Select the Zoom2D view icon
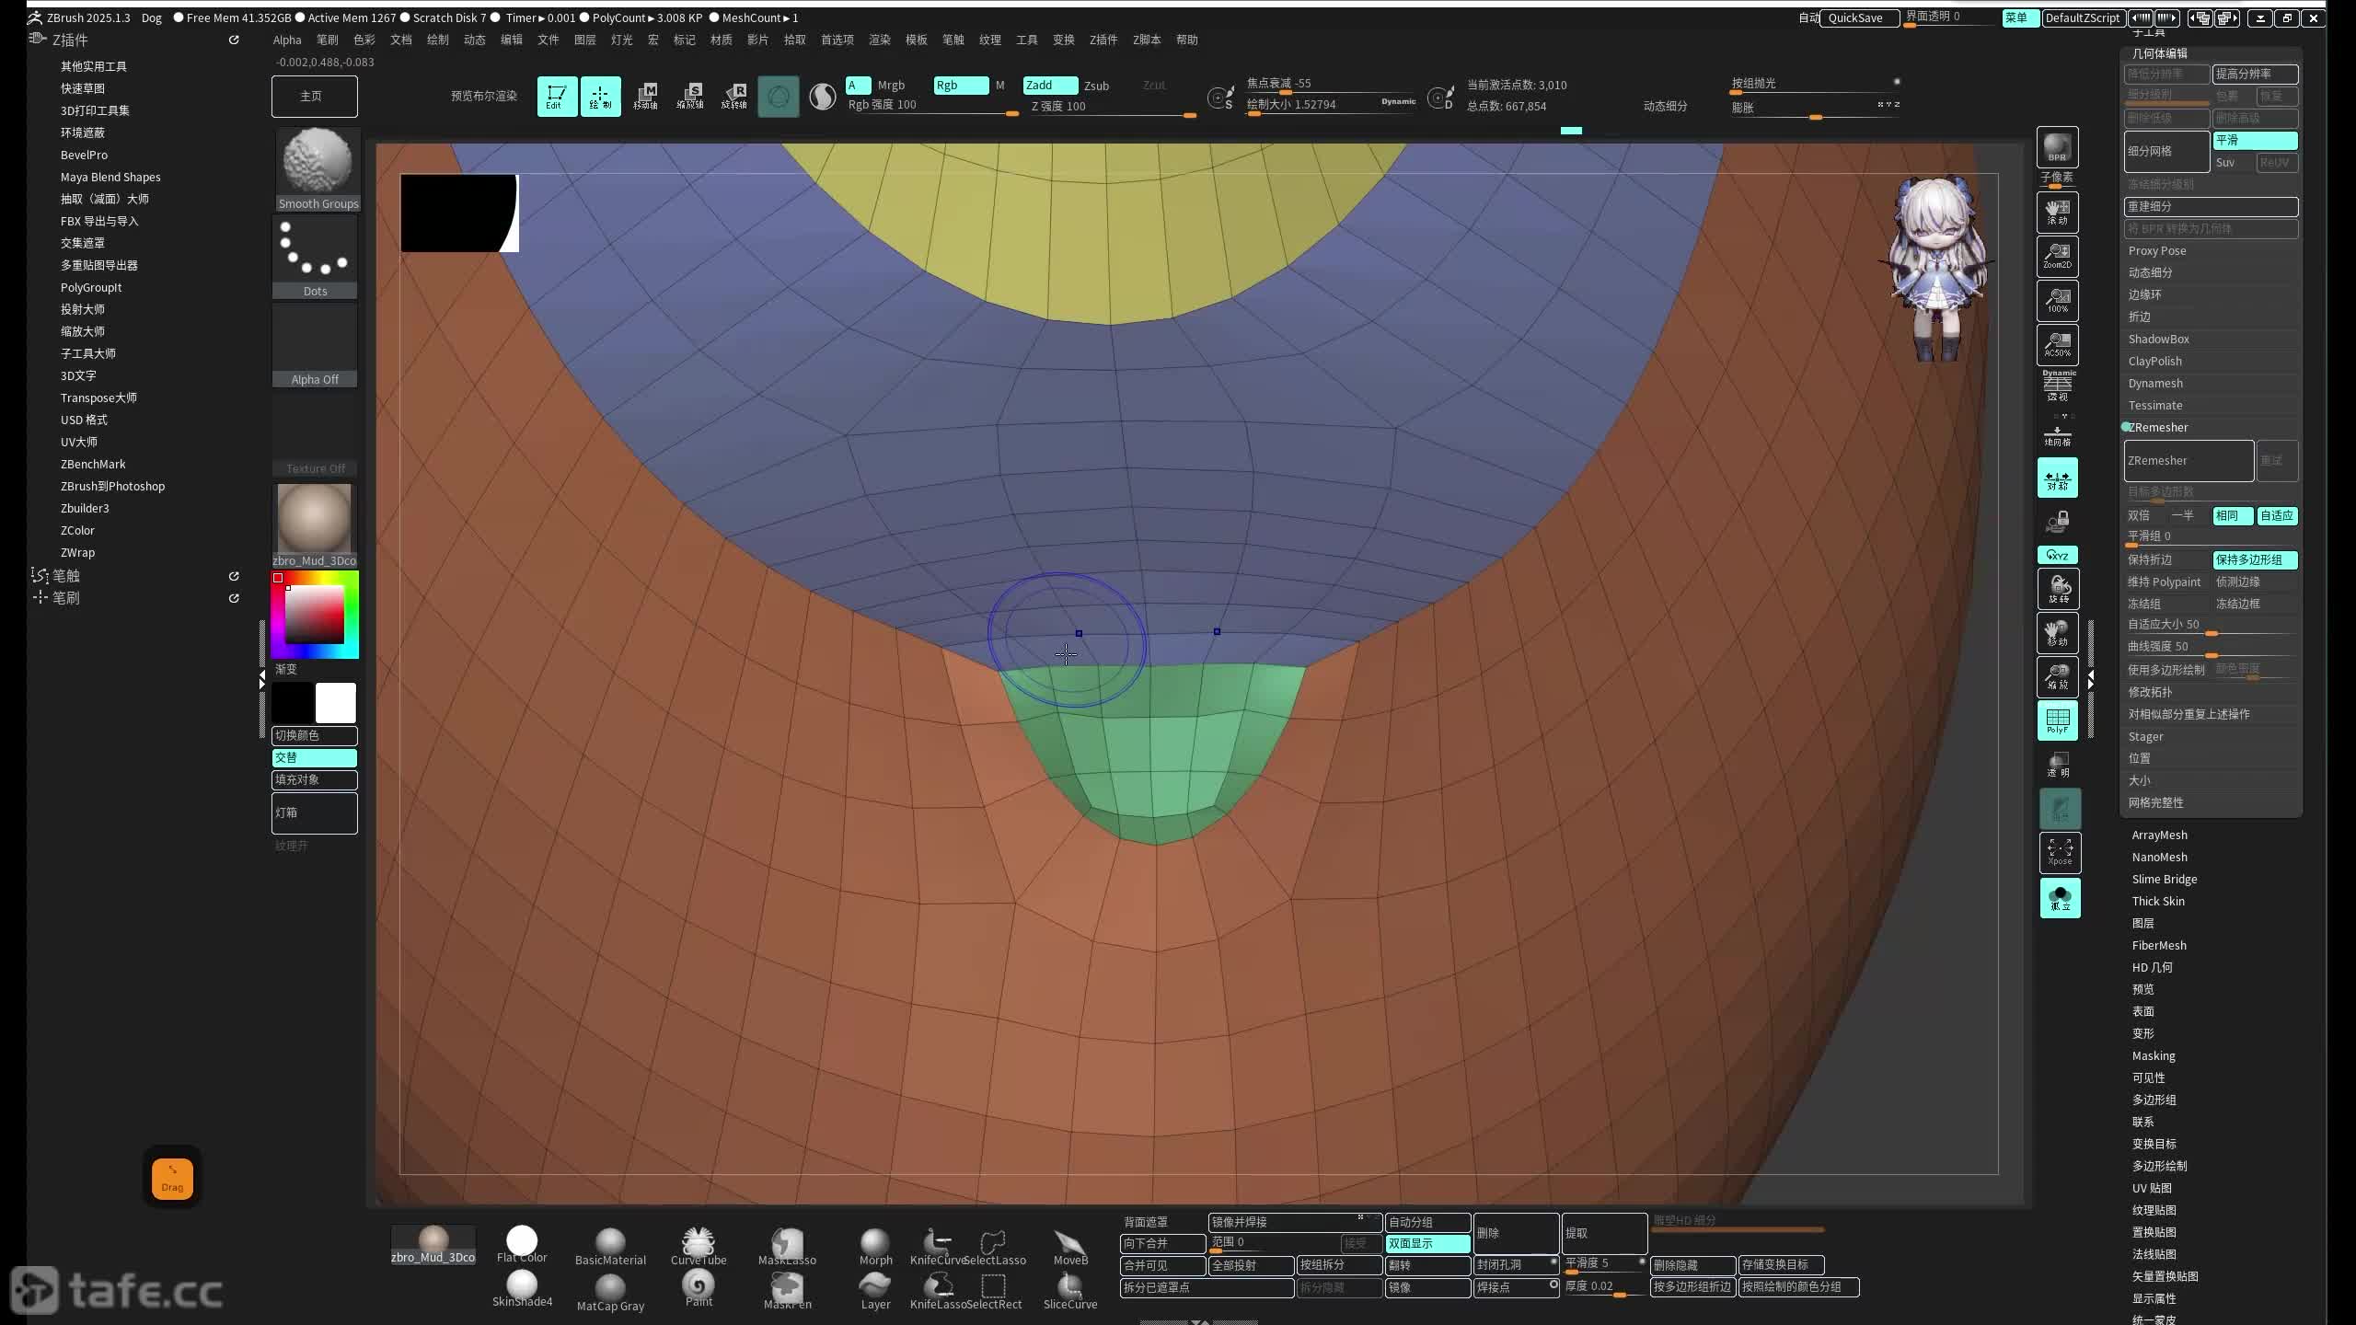This screenshot has height=1325, width=2356. (x=2057, y=256)
